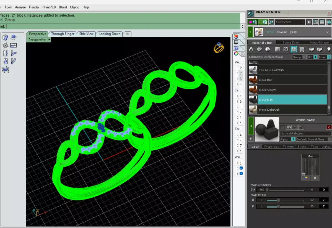Collapse the material panel green arrow
332x228 pixels.
(251, 126)
